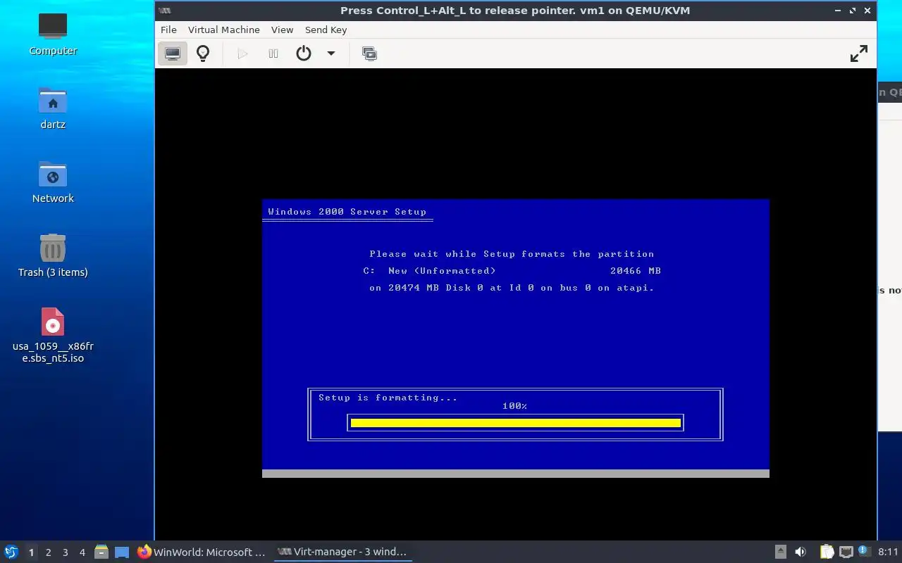902x563 pixels.
Task: Click the 'Please wait while Setup formats' line
Action: coord(512,254)
